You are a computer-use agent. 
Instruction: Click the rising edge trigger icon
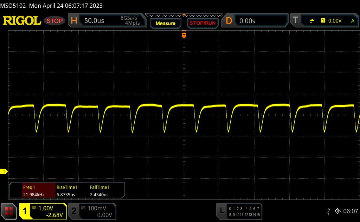coord(312,21)
